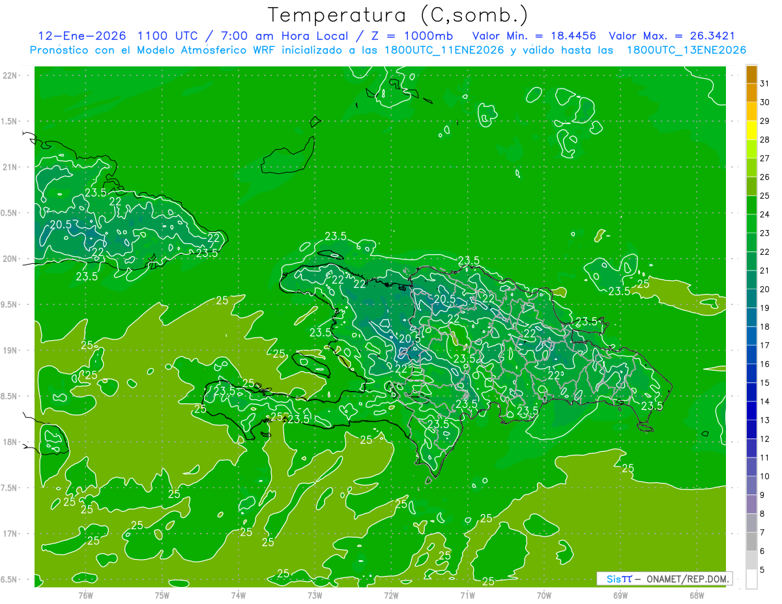Click the '20N' latitude axis label
Viewport: 782px width, 604px height.
click(x=10, y=259)
